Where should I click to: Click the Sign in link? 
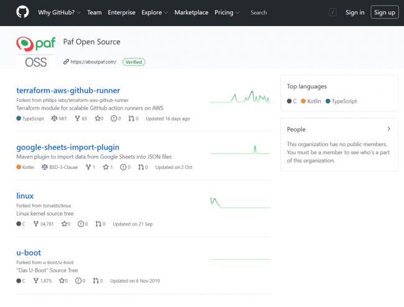point(355,12)
